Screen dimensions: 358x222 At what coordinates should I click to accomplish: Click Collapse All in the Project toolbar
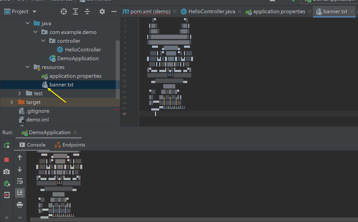[x=87, y=11]
